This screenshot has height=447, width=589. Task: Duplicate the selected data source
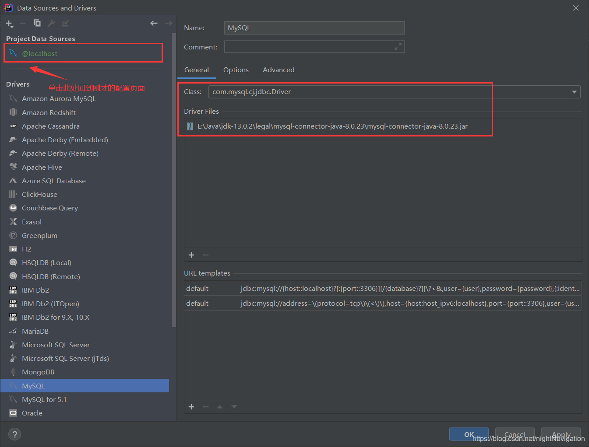point(37,23)
